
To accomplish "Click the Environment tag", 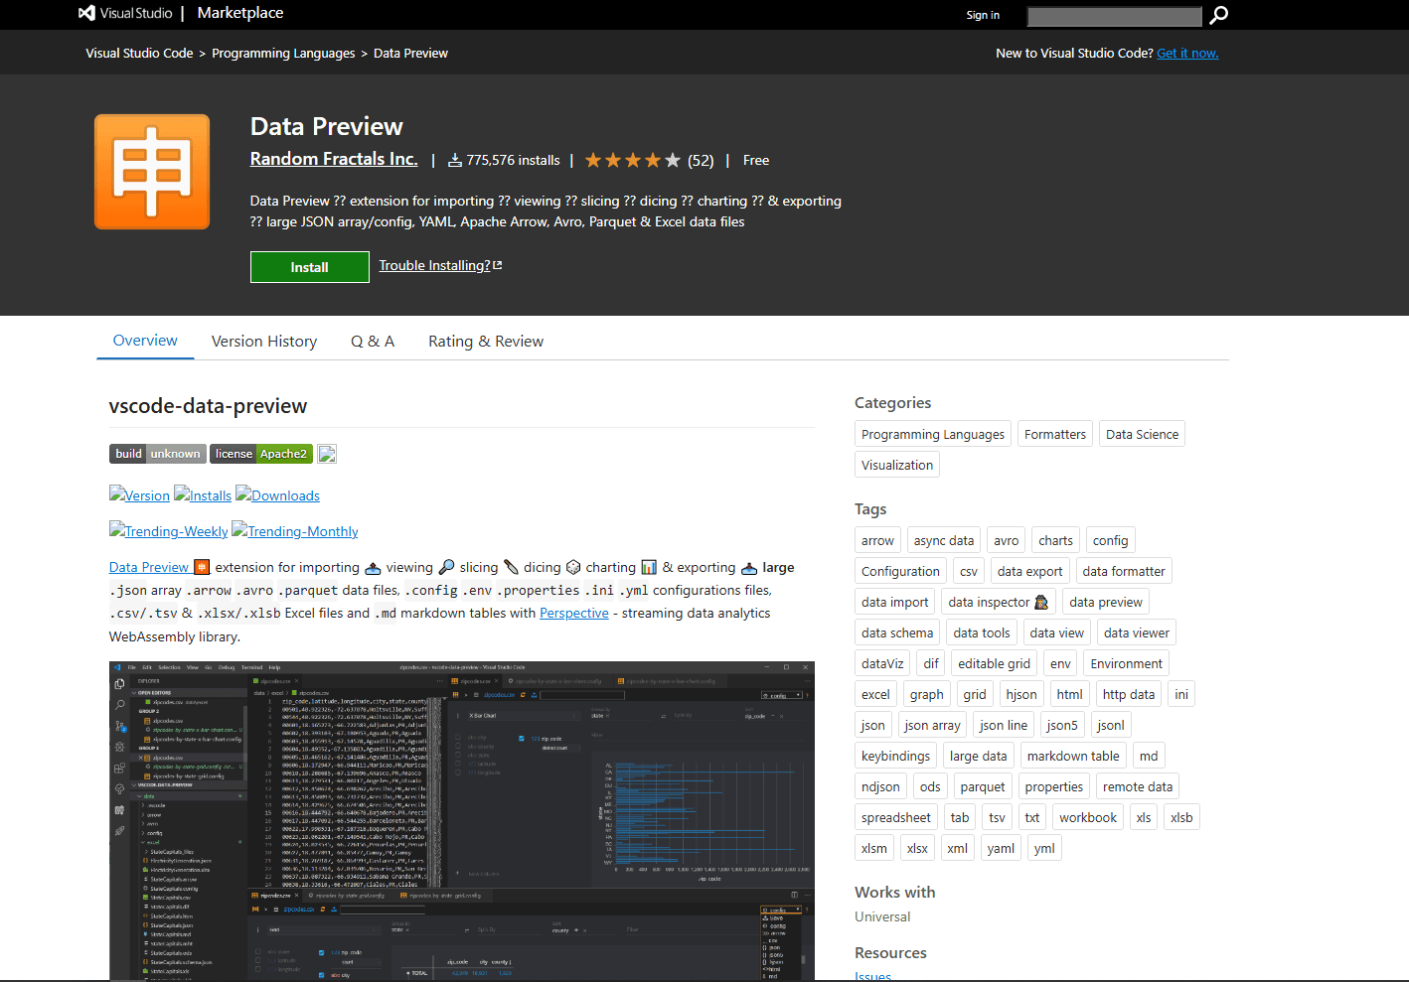I will pyautogui.click(x=1126, y=663).
